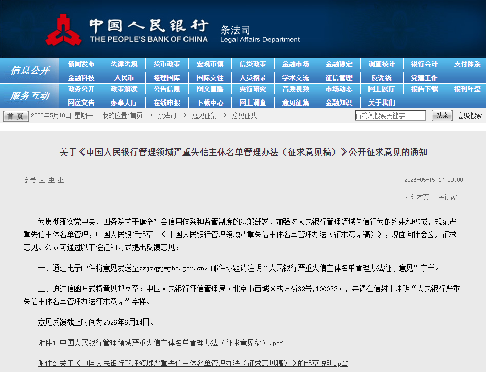Open the 法律法规 menu item
The height and width of the screenshot is (372, 486).
pyautogui.click(x=124, y=64)
